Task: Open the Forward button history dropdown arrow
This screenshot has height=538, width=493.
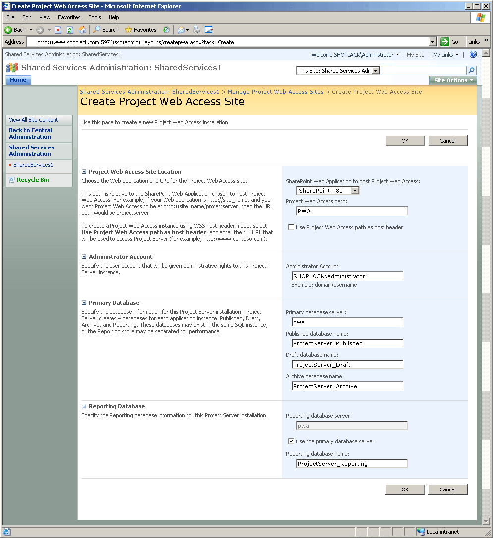Action: tap(49, 30)
